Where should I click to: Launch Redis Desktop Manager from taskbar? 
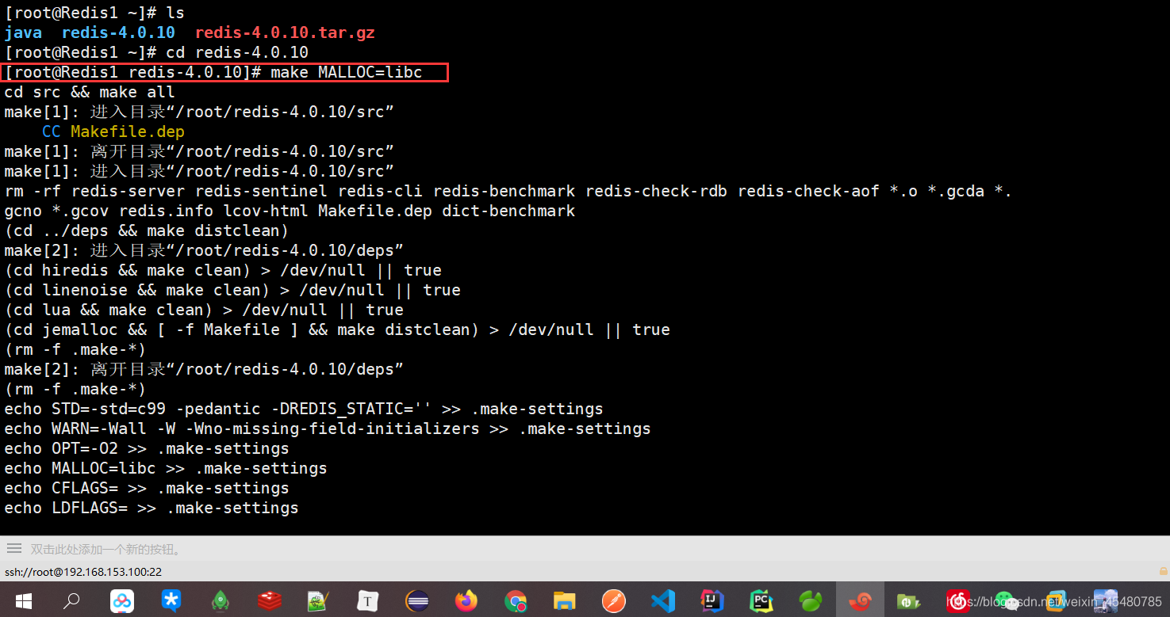270,601
